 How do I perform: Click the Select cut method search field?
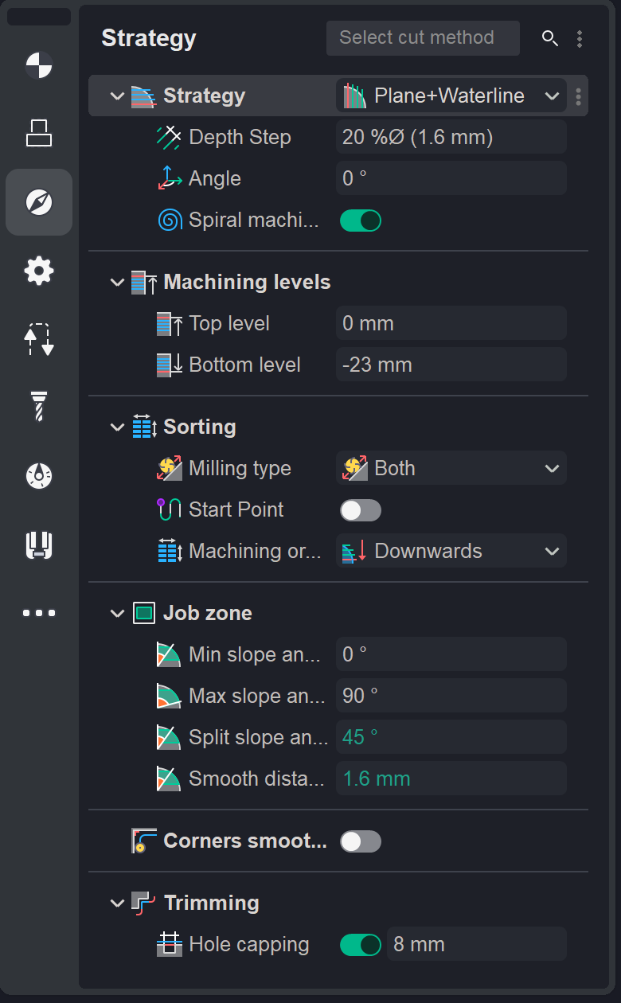coord(423,38)
